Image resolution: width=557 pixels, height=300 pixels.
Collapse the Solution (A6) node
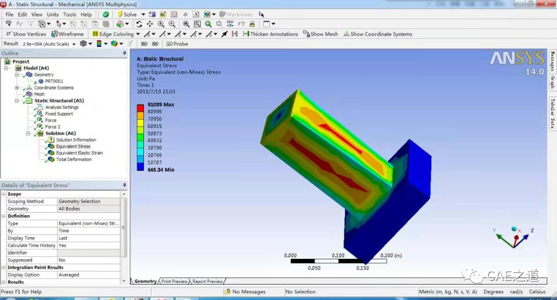[x=28, y=134]
